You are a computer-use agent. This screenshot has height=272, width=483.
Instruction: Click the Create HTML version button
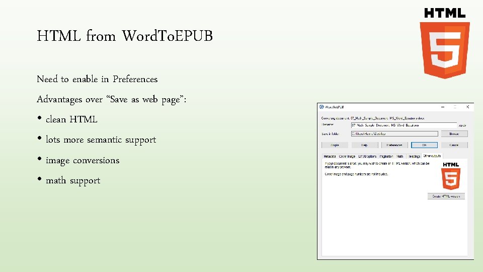pyautogui.click(x=446, y=196)
